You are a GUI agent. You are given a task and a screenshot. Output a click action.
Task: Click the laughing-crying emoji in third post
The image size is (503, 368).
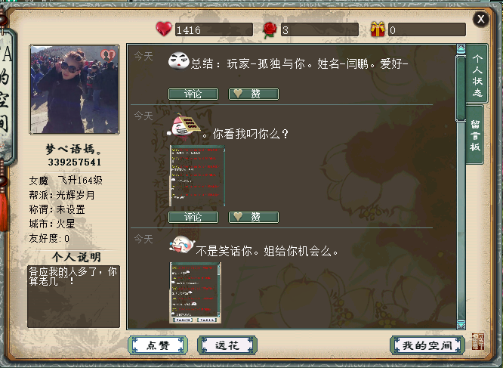coord(182,245)
